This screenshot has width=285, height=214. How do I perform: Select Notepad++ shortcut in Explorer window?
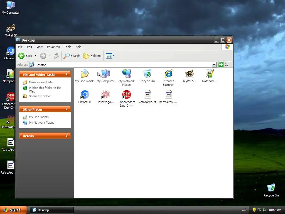(x=210, y=74)
